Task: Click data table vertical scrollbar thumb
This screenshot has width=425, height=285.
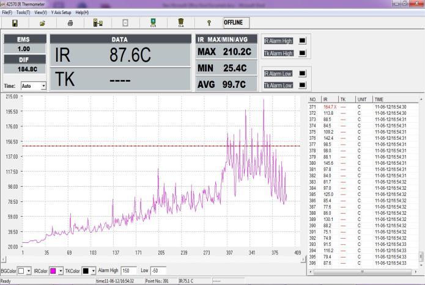Action: (x=421, y=256)
